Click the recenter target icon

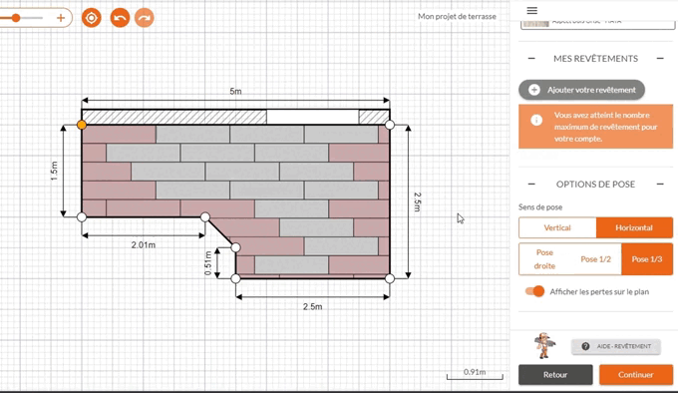[92, 18]
